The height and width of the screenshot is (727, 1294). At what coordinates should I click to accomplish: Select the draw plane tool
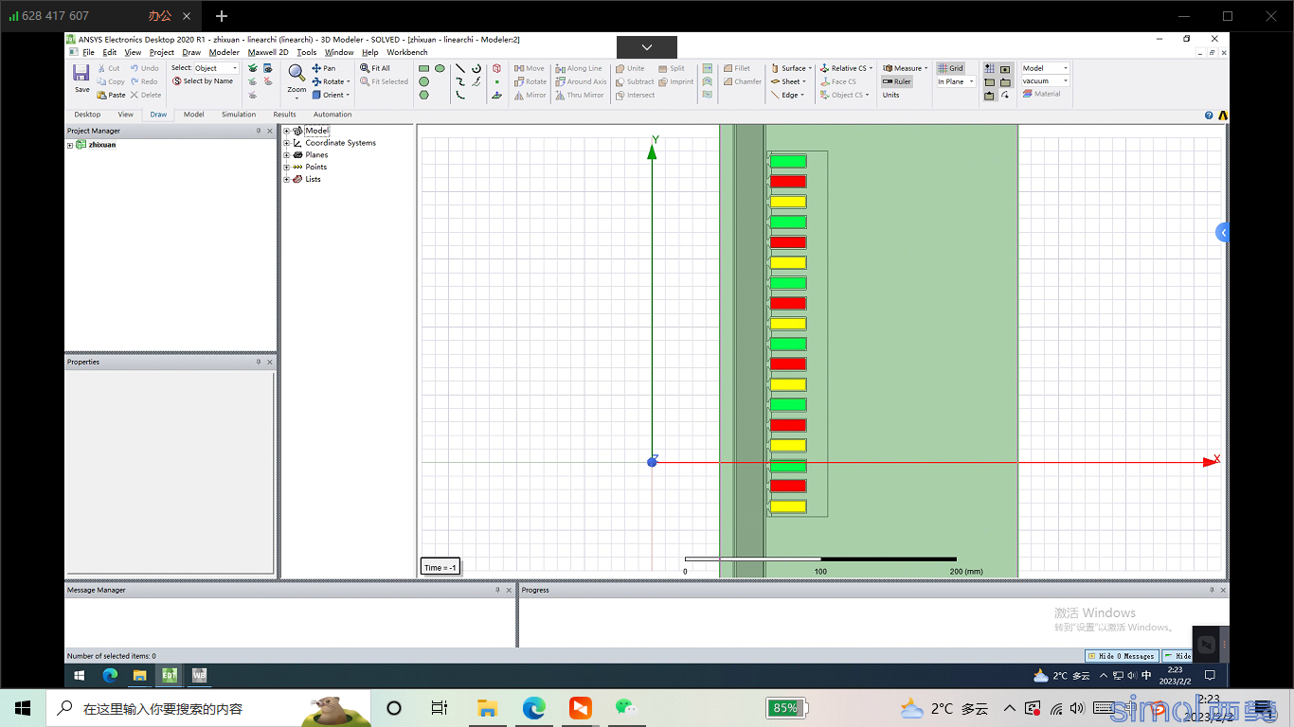pyautogui.click(x=497, y=95)
